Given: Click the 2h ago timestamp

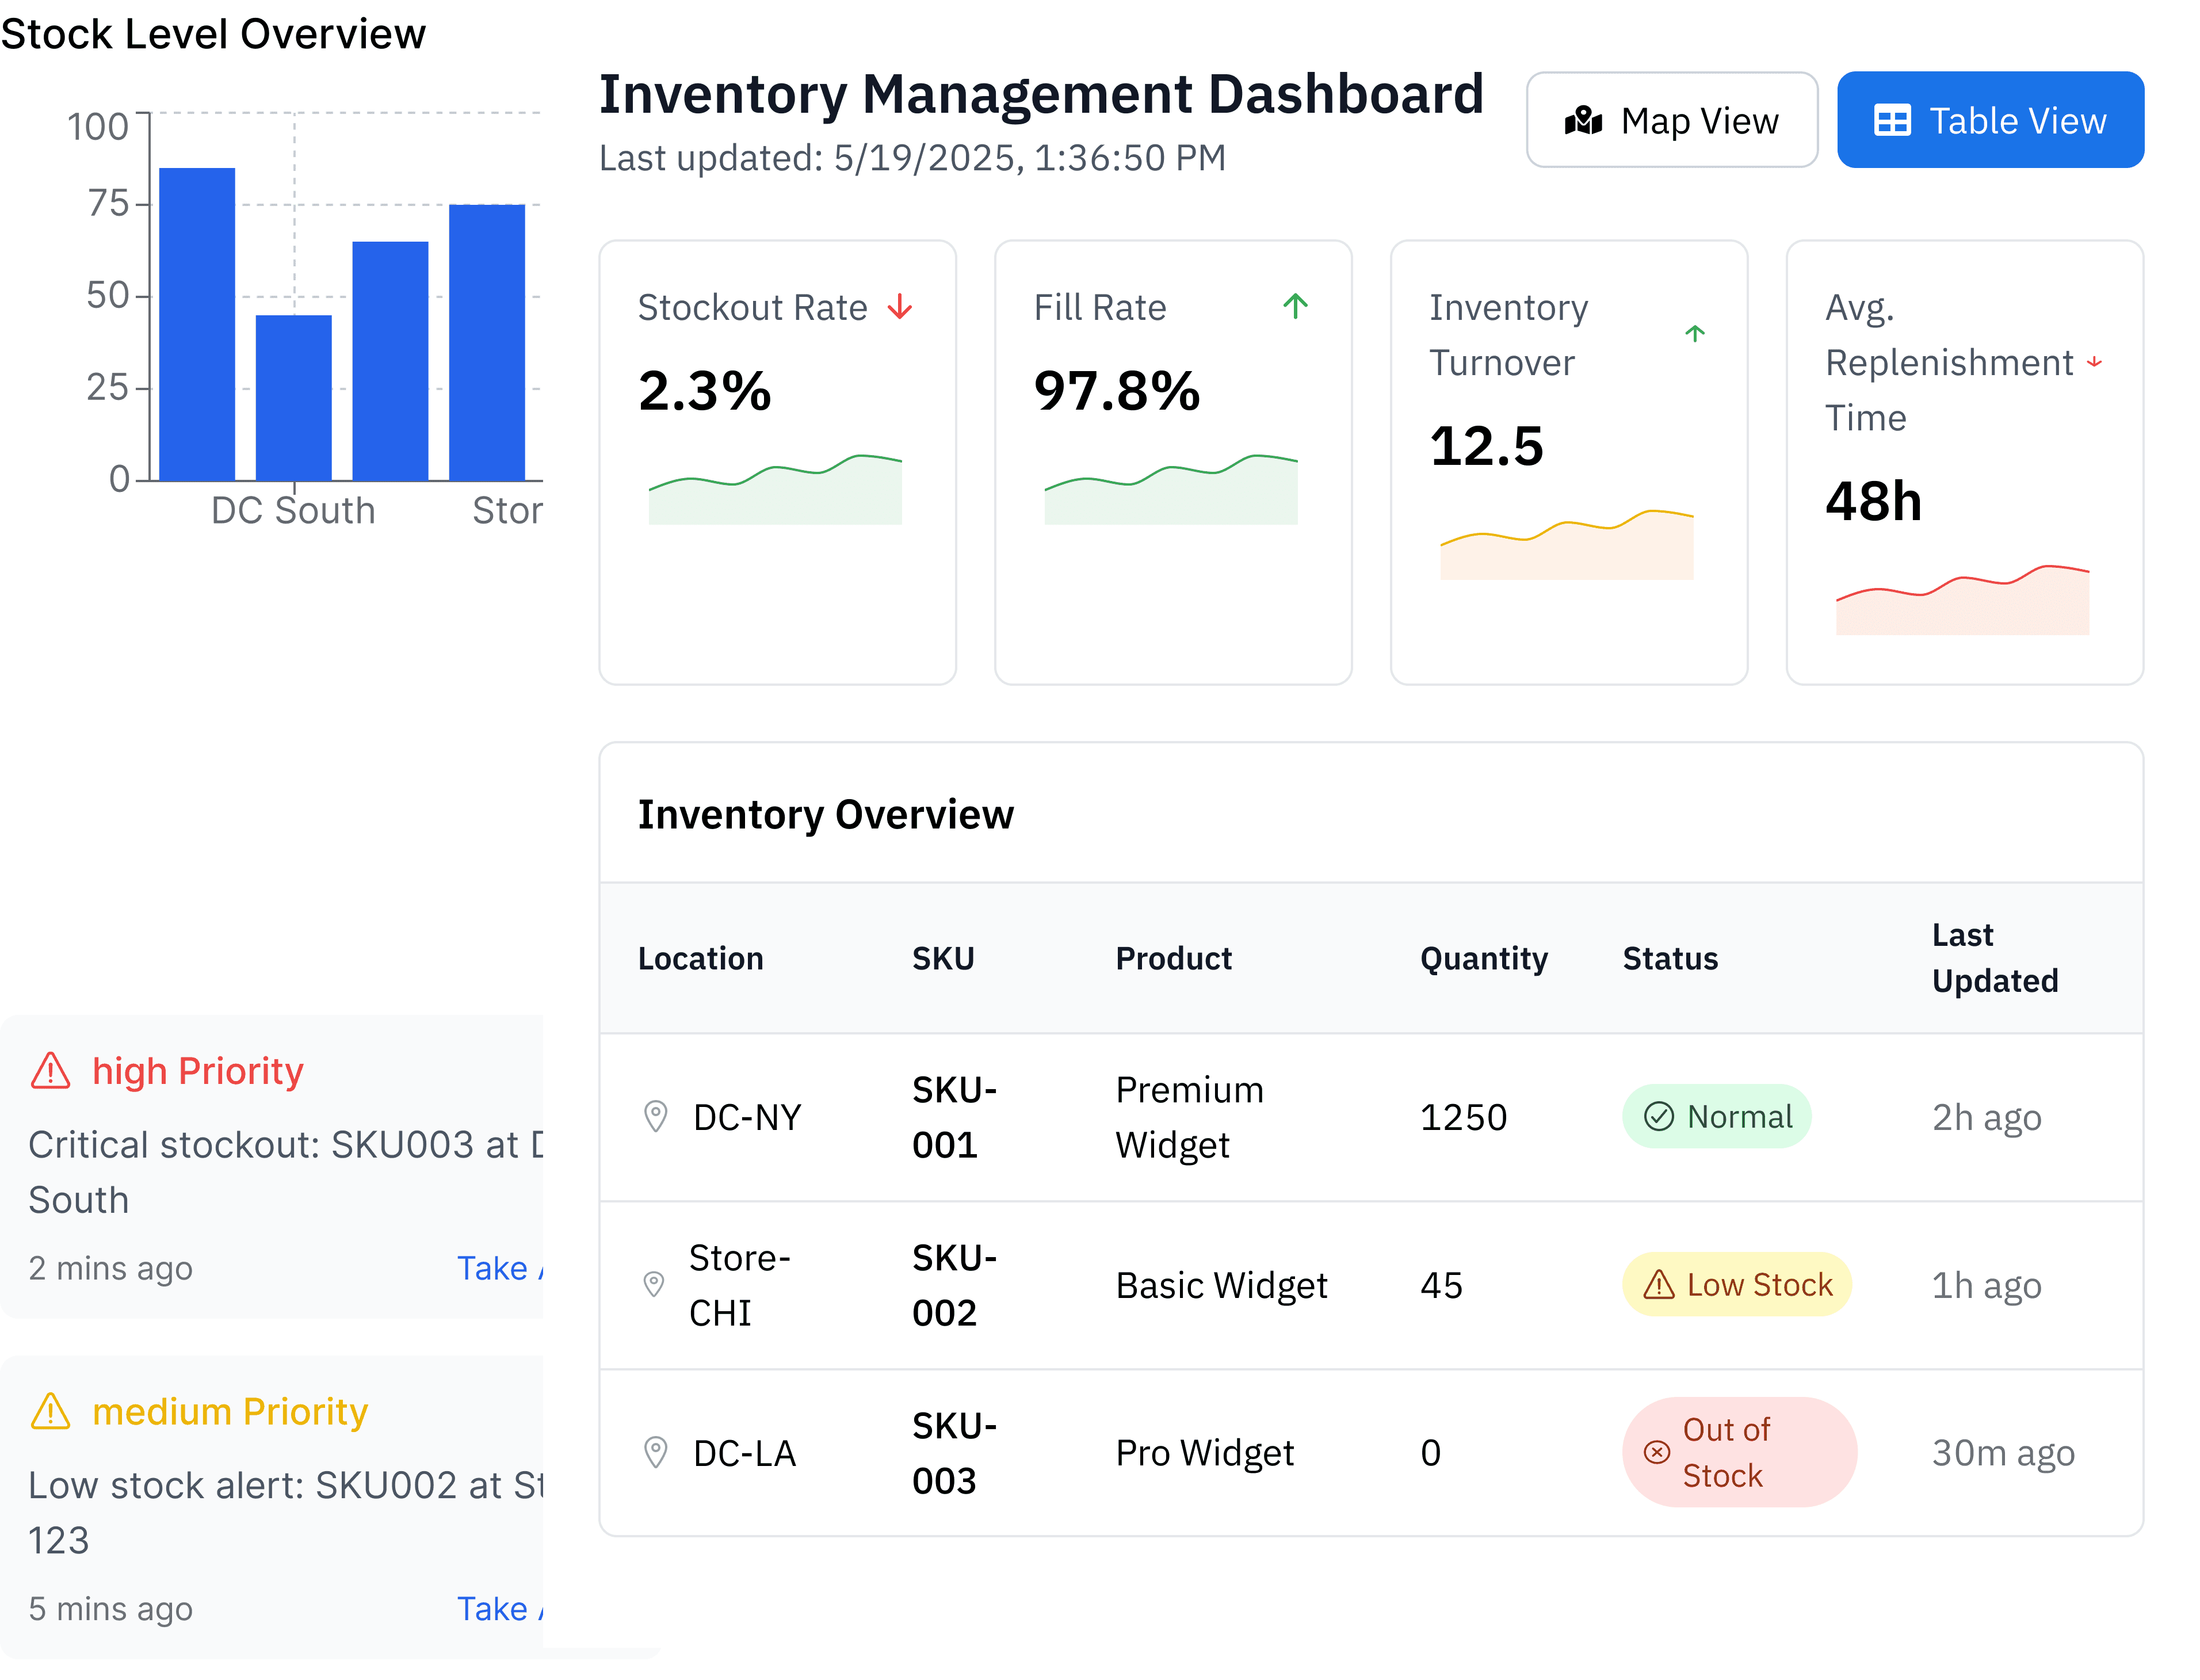Looking at the screenshot, I should tap(1986, 1117).
